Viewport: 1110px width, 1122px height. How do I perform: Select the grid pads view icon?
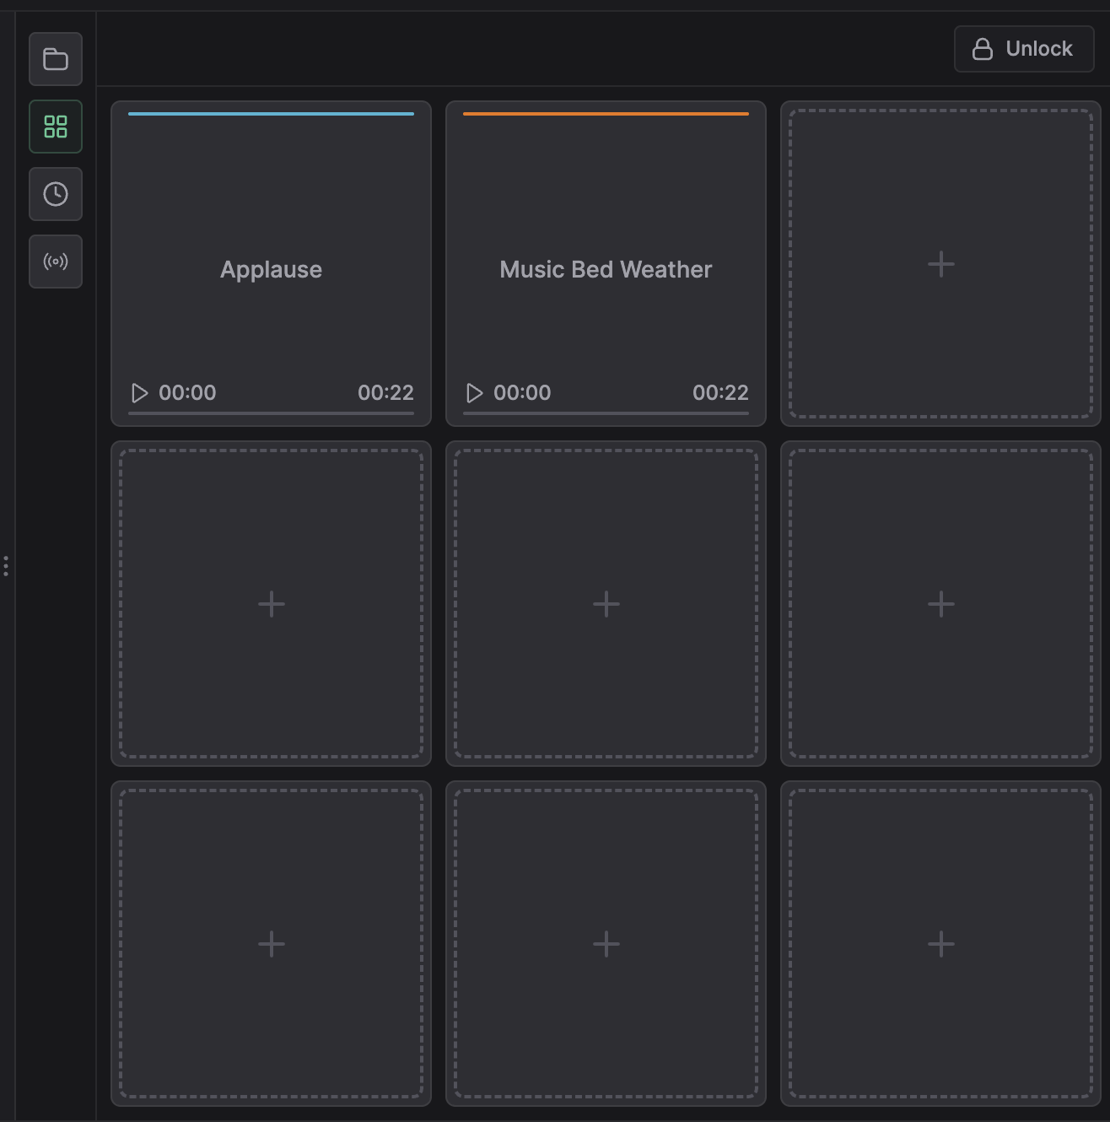click(56, 127)
